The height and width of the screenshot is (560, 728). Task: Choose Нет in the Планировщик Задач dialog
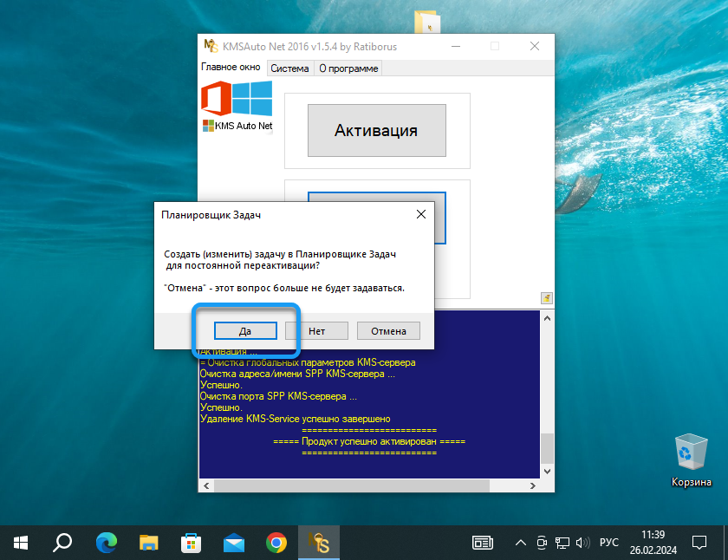tap(316, 331)
